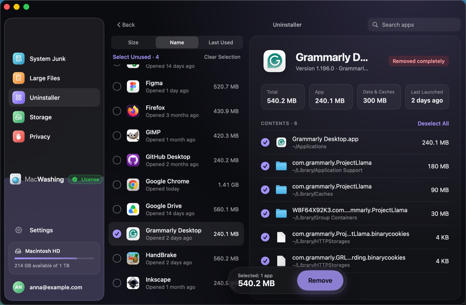Switch to the Name sort tab
This screenshot has width=466, height=305.
[x=177, y=43]
